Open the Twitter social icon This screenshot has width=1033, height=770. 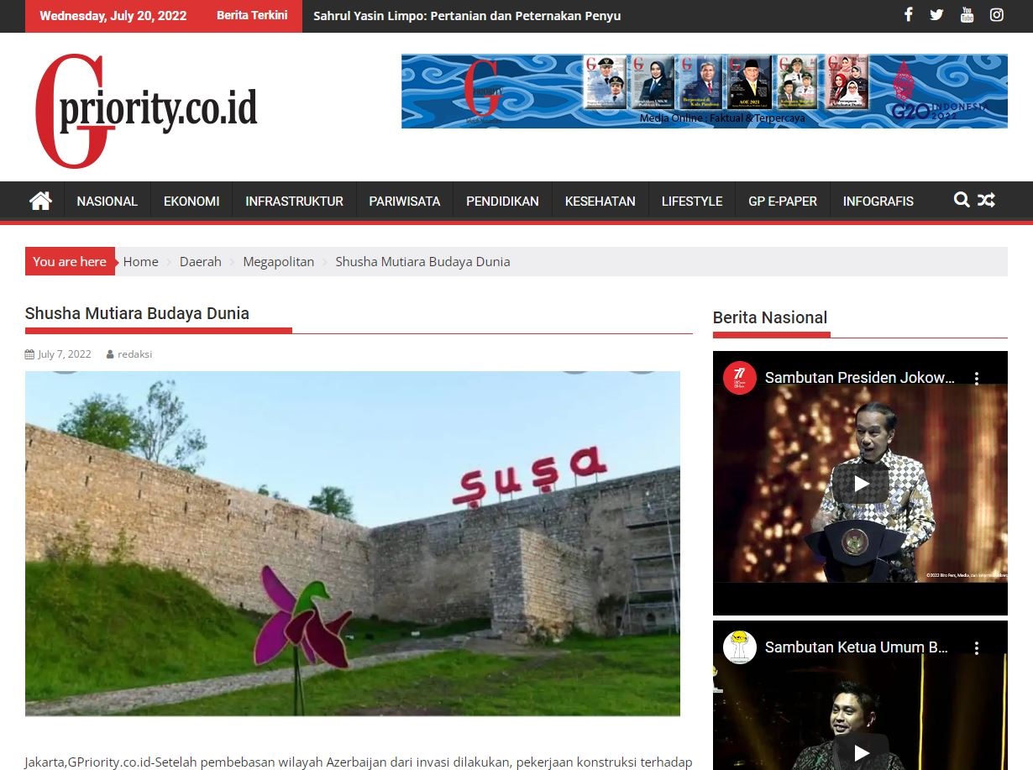pos(936,14)
